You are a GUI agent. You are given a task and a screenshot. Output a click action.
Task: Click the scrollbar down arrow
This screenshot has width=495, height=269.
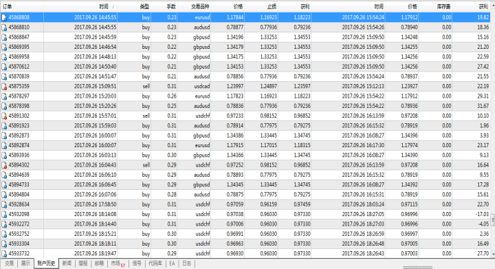click(x=493, y=254)
